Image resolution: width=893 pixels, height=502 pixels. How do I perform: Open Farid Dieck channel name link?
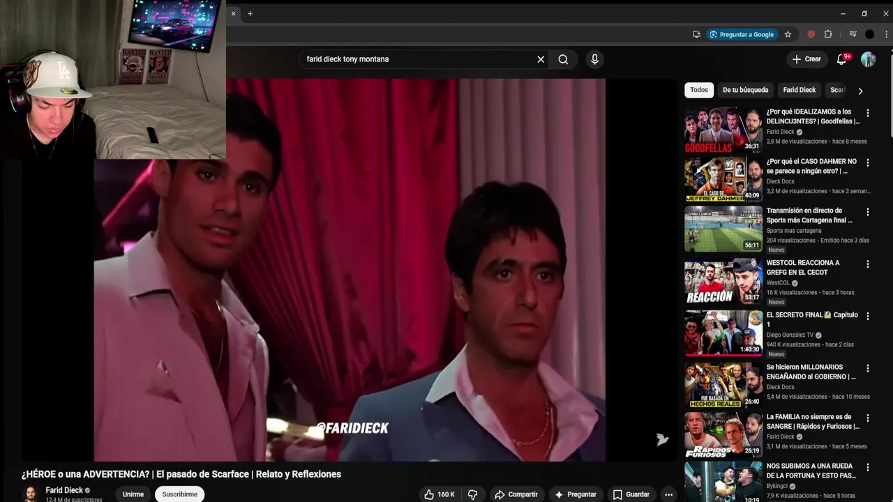[64, 490]
